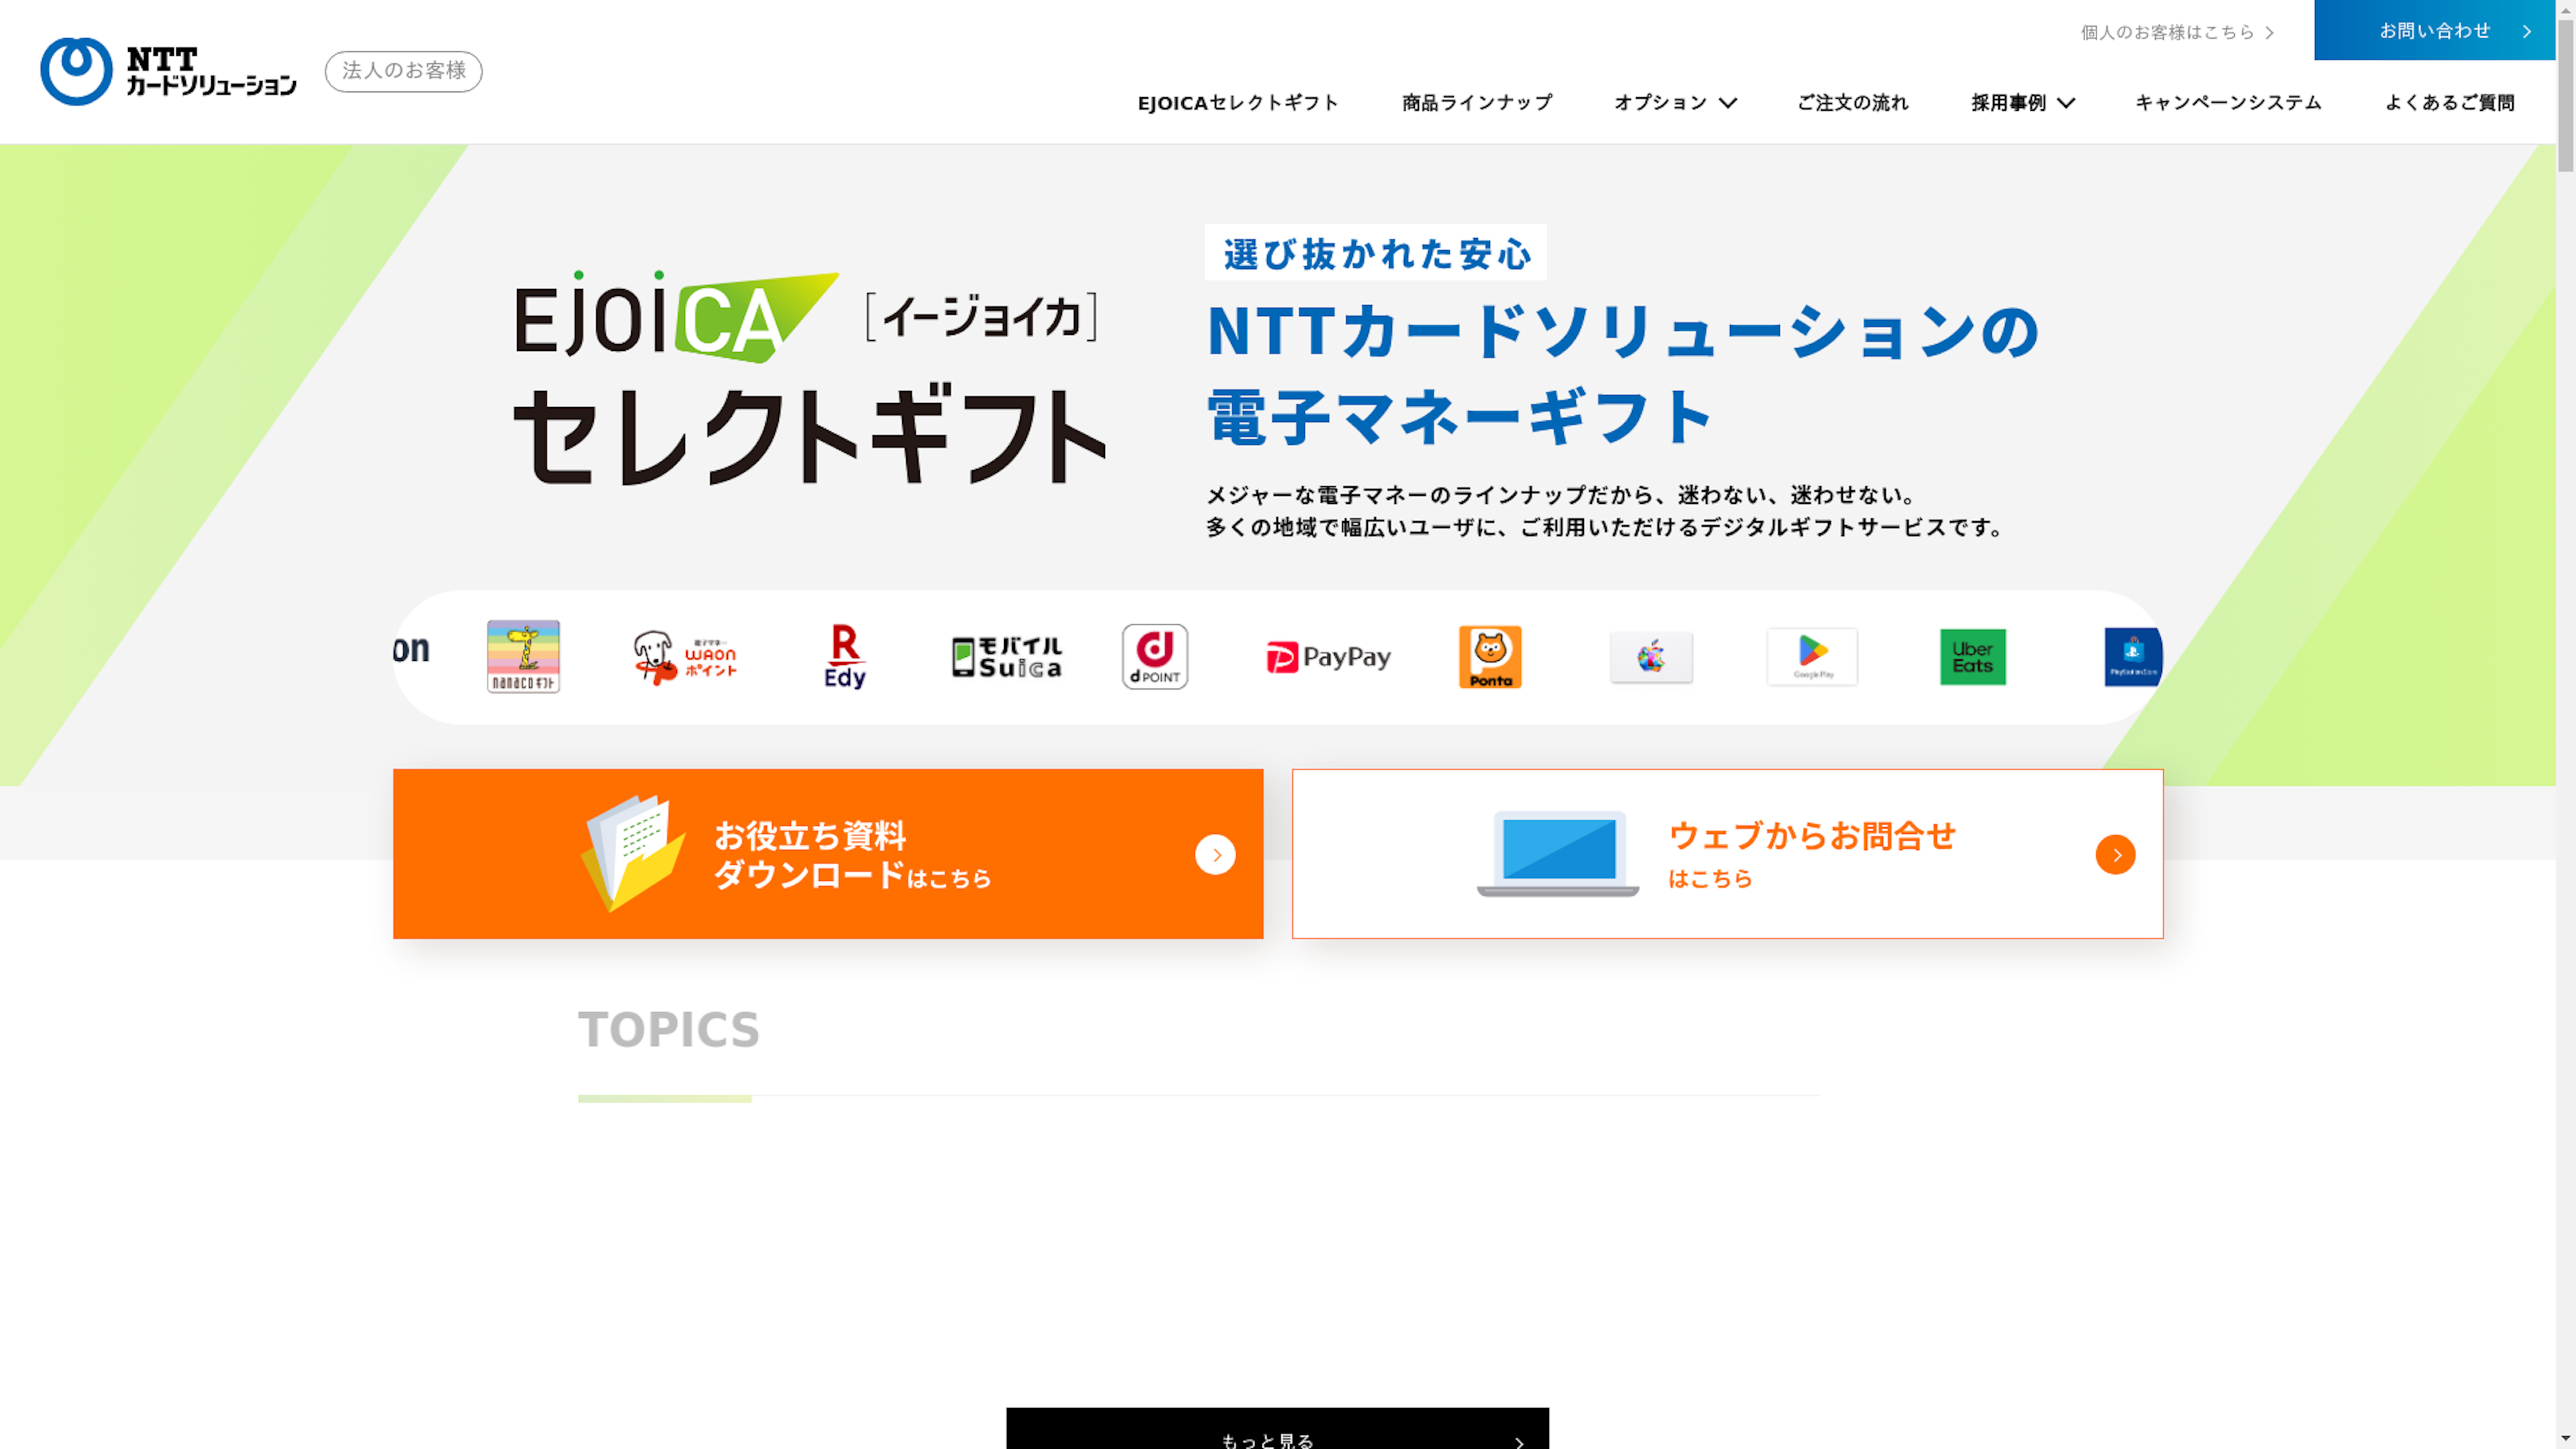The width and height of the screenshot is (2576, 1449).
Task: Click the お問い合わせ button
Action: (2434, 30)
